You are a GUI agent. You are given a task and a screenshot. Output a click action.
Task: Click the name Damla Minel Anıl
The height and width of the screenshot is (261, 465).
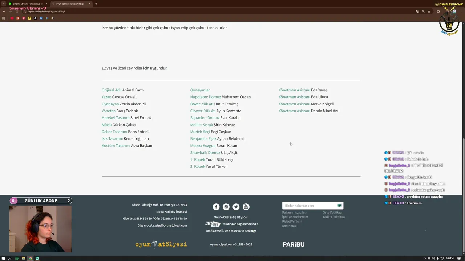click(x=325, y=111)
